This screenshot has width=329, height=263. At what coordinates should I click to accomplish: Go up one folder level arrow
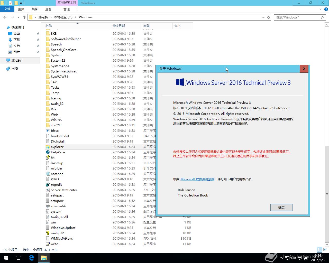pyautogui.click(x=24, y=17)
